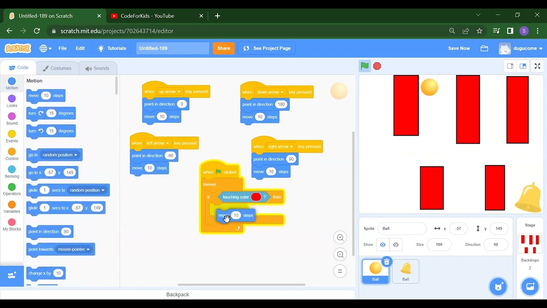Image resolution: width=547 pixels, height=308 pixels.
Task: Click the sprite Direction field
Action: [496, 245]
